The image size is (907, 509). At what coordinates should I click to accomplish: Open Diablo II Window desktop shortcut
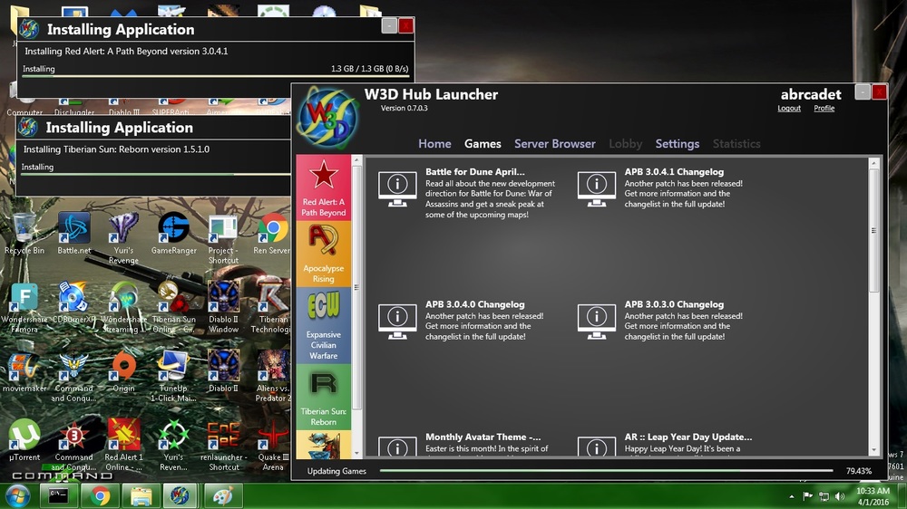pyautogui.click(x=223, y=307)
